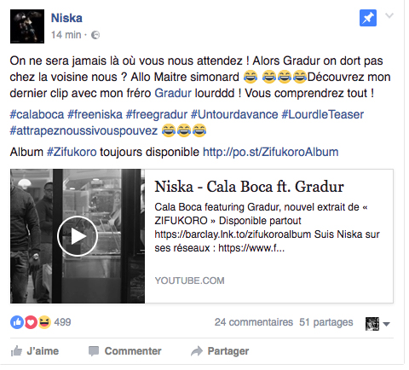
Task: Play the Cala Boca video
Action: 78,236
